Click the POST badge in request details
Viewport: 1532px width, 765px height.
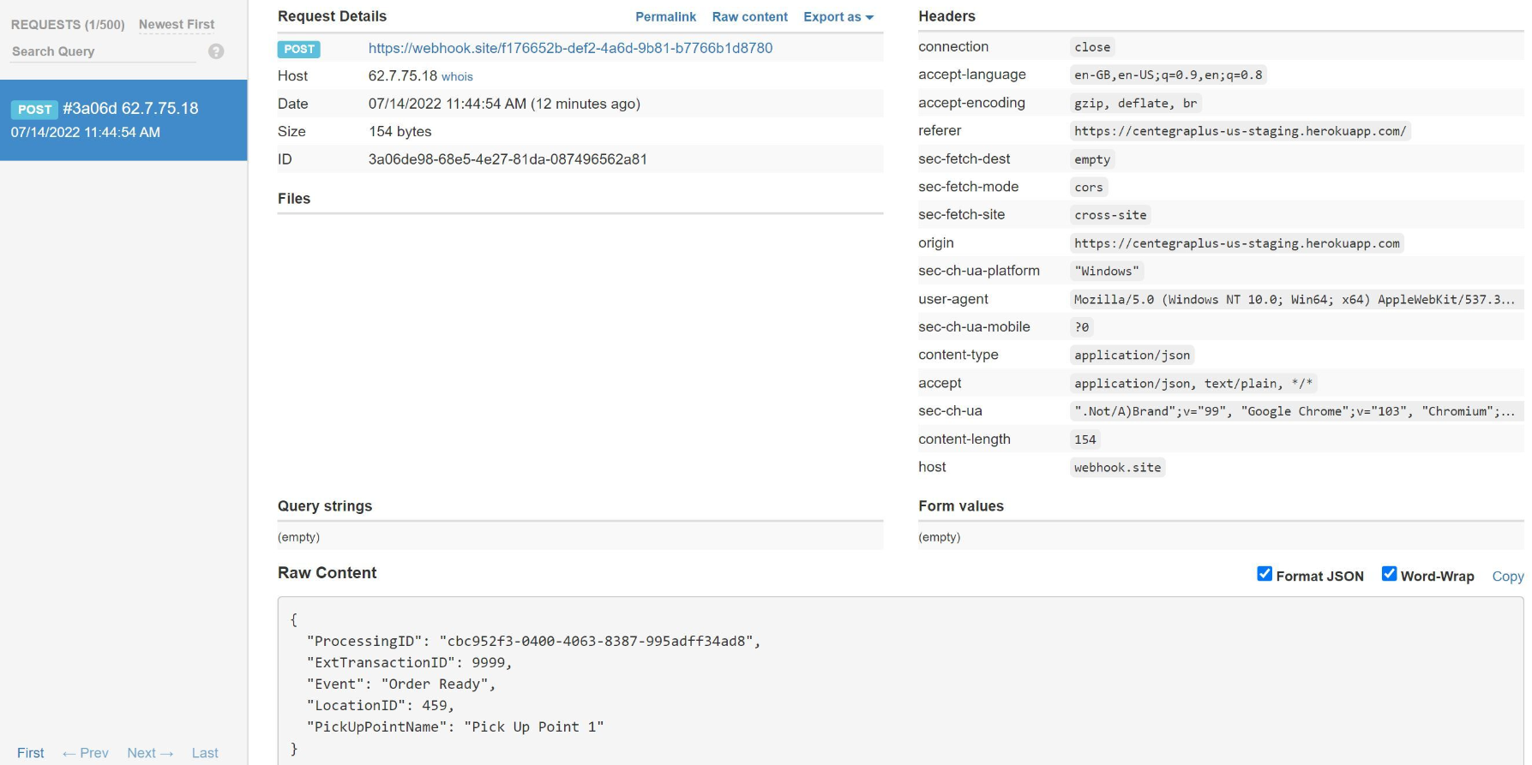tap(298, 49)
